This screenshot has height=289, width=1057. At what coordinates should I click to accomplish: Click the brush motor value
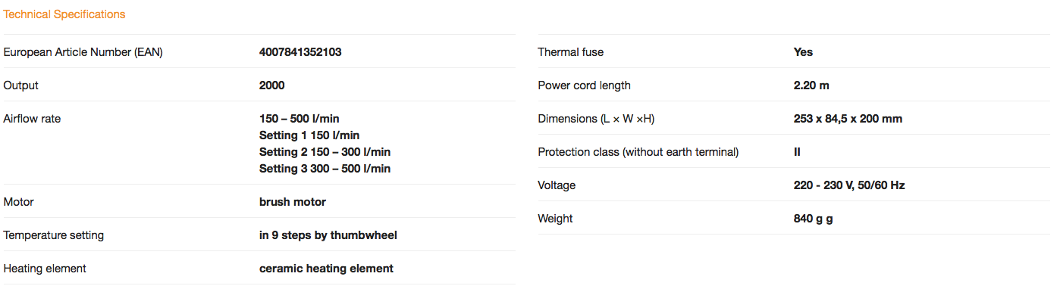tap(293, 202)
